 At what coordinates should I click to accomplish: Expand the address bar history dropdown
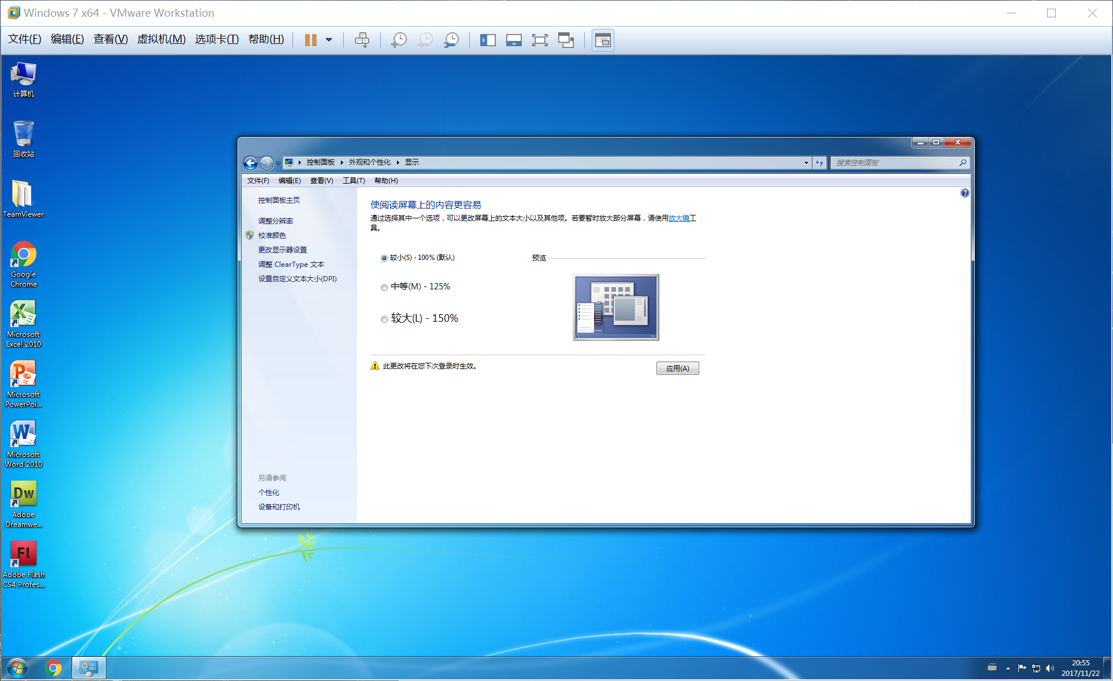coord(806,163)
